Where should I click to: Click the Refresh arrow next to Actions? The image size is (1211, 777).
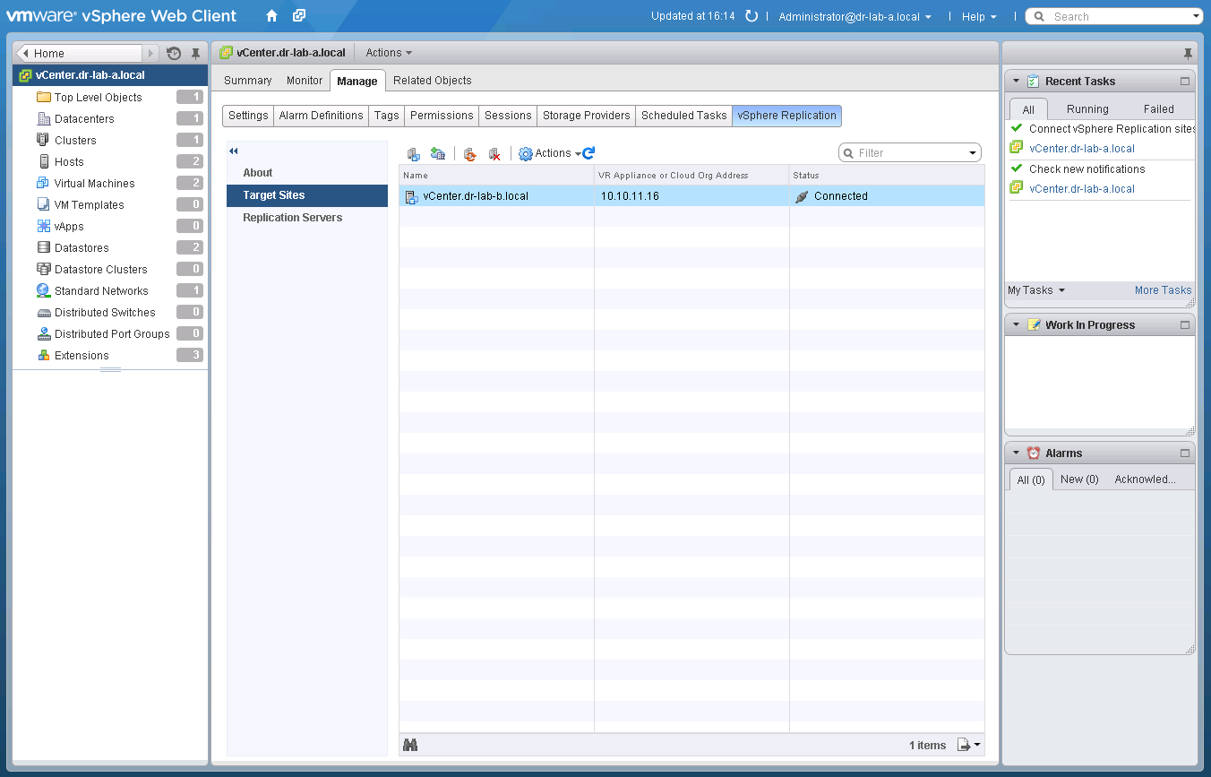[587, 152]
